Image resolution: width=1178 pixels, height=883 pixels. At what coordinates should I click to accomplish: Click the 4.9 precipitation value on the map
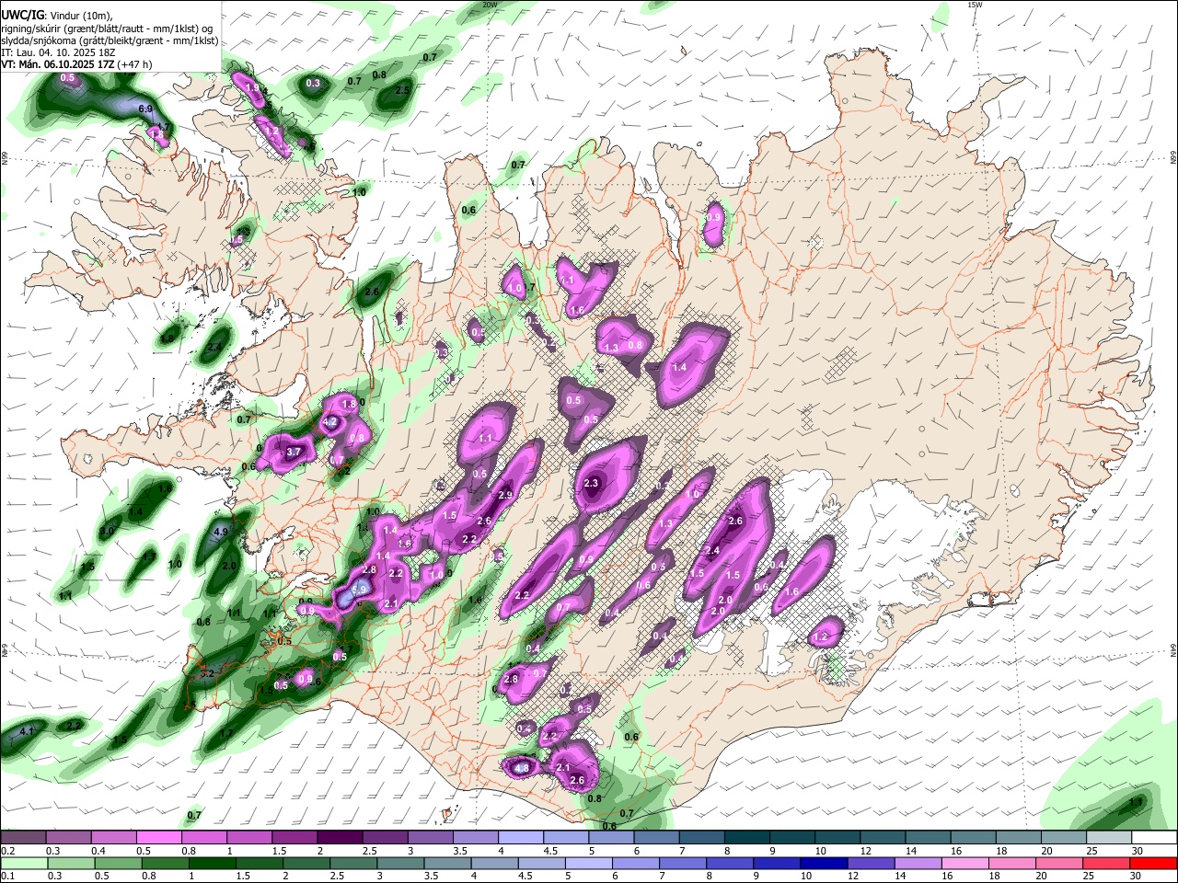[221, 532]
